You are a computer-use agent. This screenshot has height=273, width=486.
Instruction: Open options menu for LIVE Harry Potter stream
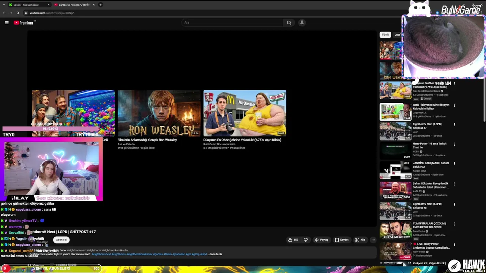tap(454, 245)
